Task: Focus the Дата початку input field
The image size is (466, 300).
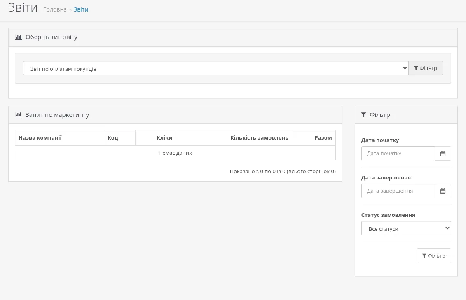Action: click(x=398, y=153)
